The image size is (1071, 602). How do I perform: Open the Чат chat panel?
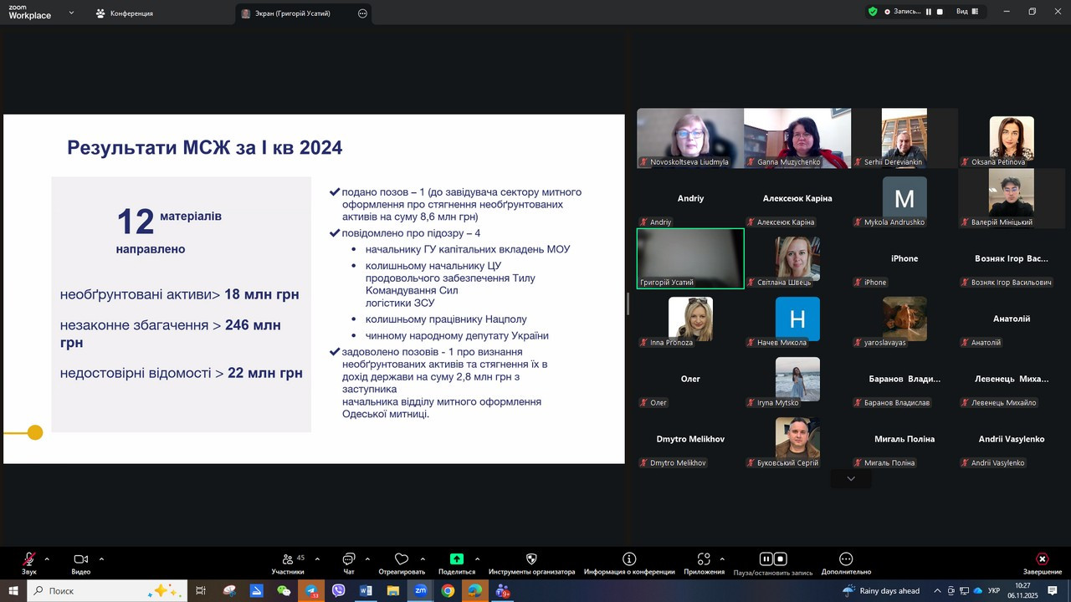coord(349,563)
